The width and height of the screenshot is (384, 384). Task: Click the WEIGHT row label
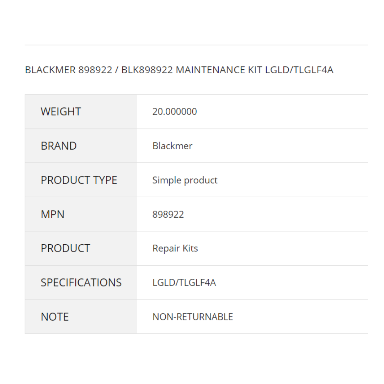(61, 112)
